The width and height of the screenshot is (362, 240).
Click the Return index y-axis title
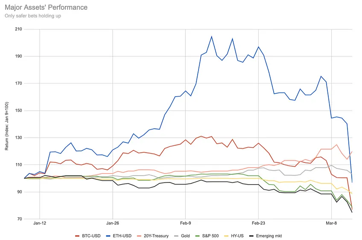7,126
